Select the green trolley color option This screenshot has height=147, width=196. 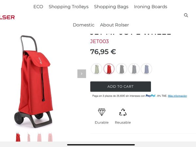[96, 69]
